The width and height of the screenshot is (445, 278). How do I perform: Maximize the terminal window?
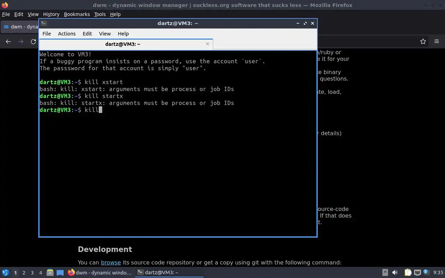(305, 23)
